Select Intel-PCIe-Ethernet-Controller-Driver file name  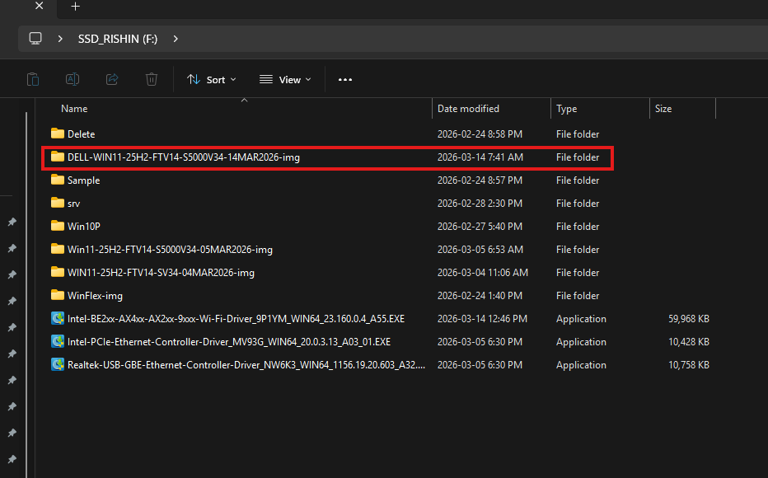(229, 342)
